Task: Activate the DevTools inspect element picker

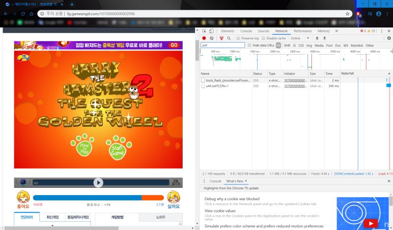Action: click(x=204, y=31)
